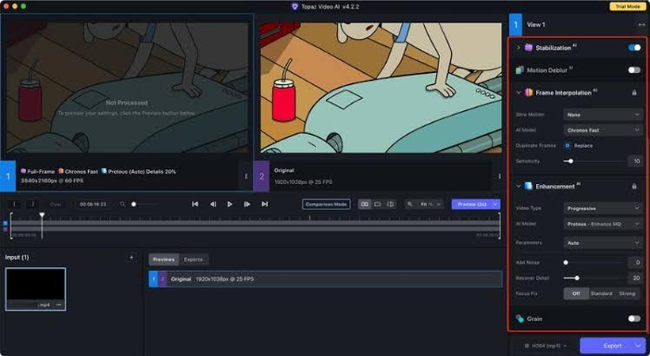This screenshot has width=650, height=356.
Task: Click the Trial Mode badge
Action: pos(628,6)
